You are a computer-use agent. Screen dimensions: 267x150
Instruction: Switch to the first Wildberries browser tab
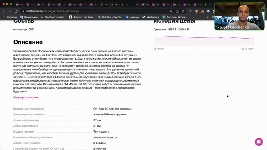19,5
